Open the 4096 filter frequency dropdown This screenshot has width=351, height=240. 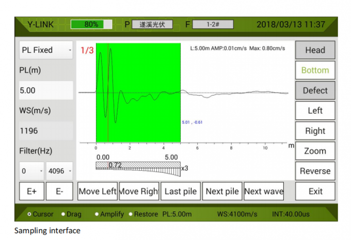coord(59,171)
